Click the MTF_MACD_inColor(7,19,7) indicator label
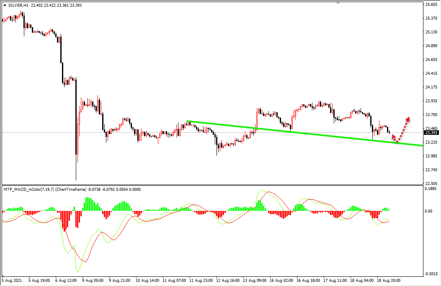This screenshot has width=441, height=286. (29, 190)
